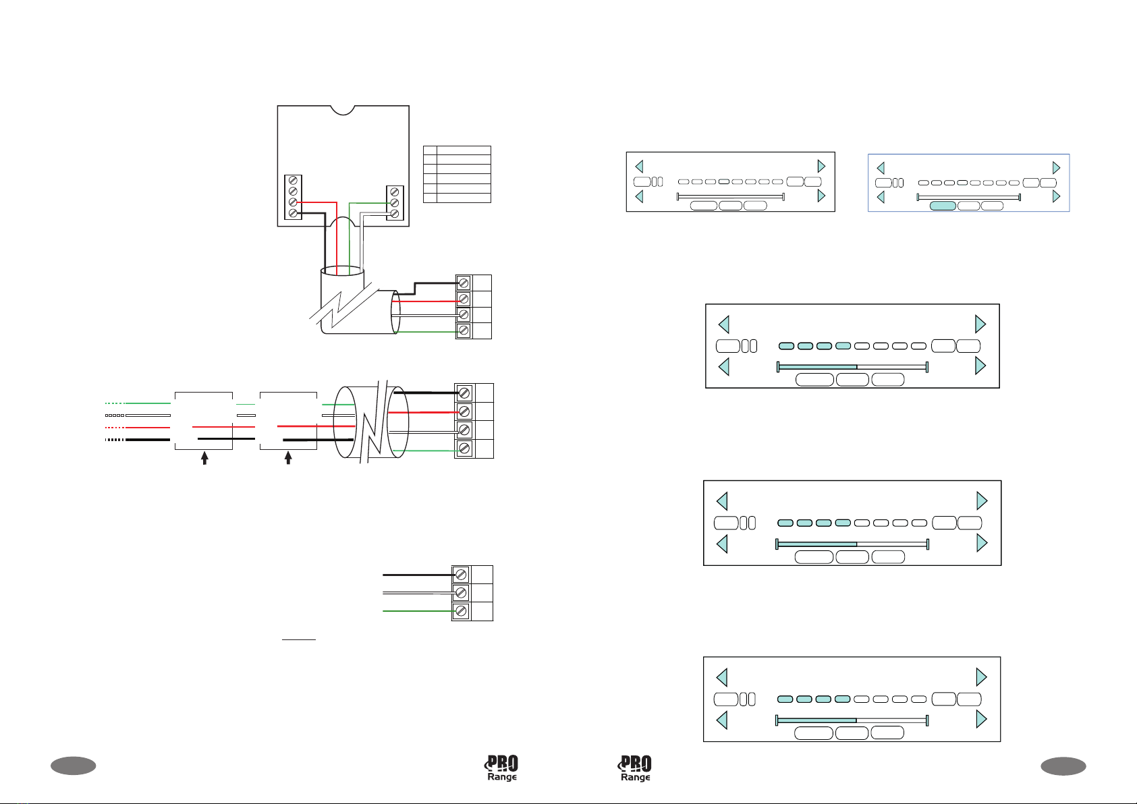Click red-wire screw terminal inside the enclosure
Viewport: 1137px width, 804px height.
(x=294, y=202)
